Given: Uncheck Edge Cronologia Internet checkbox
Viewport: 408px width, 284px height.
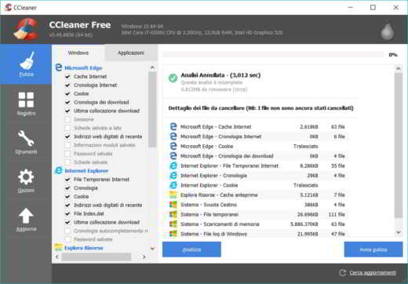Looking at the screenshot, I should [x=67, y=86].
